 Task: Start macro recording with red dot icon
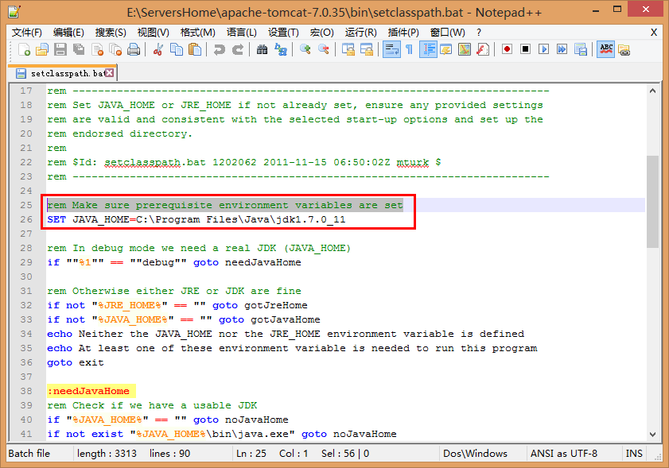click(x=507, y=49)
